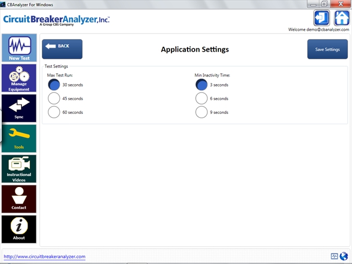
Task: Minimize the CBAnalyzer window
Action: coord(313,4)
